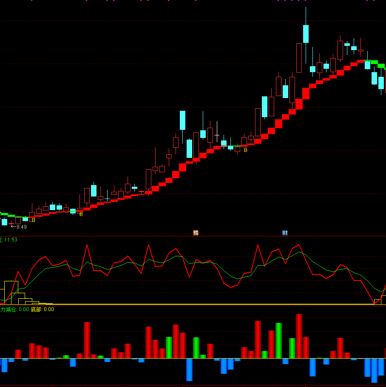Click the tallest red bar in bottom histogram
The image size is (386, 387).
(x=299, y=336)
